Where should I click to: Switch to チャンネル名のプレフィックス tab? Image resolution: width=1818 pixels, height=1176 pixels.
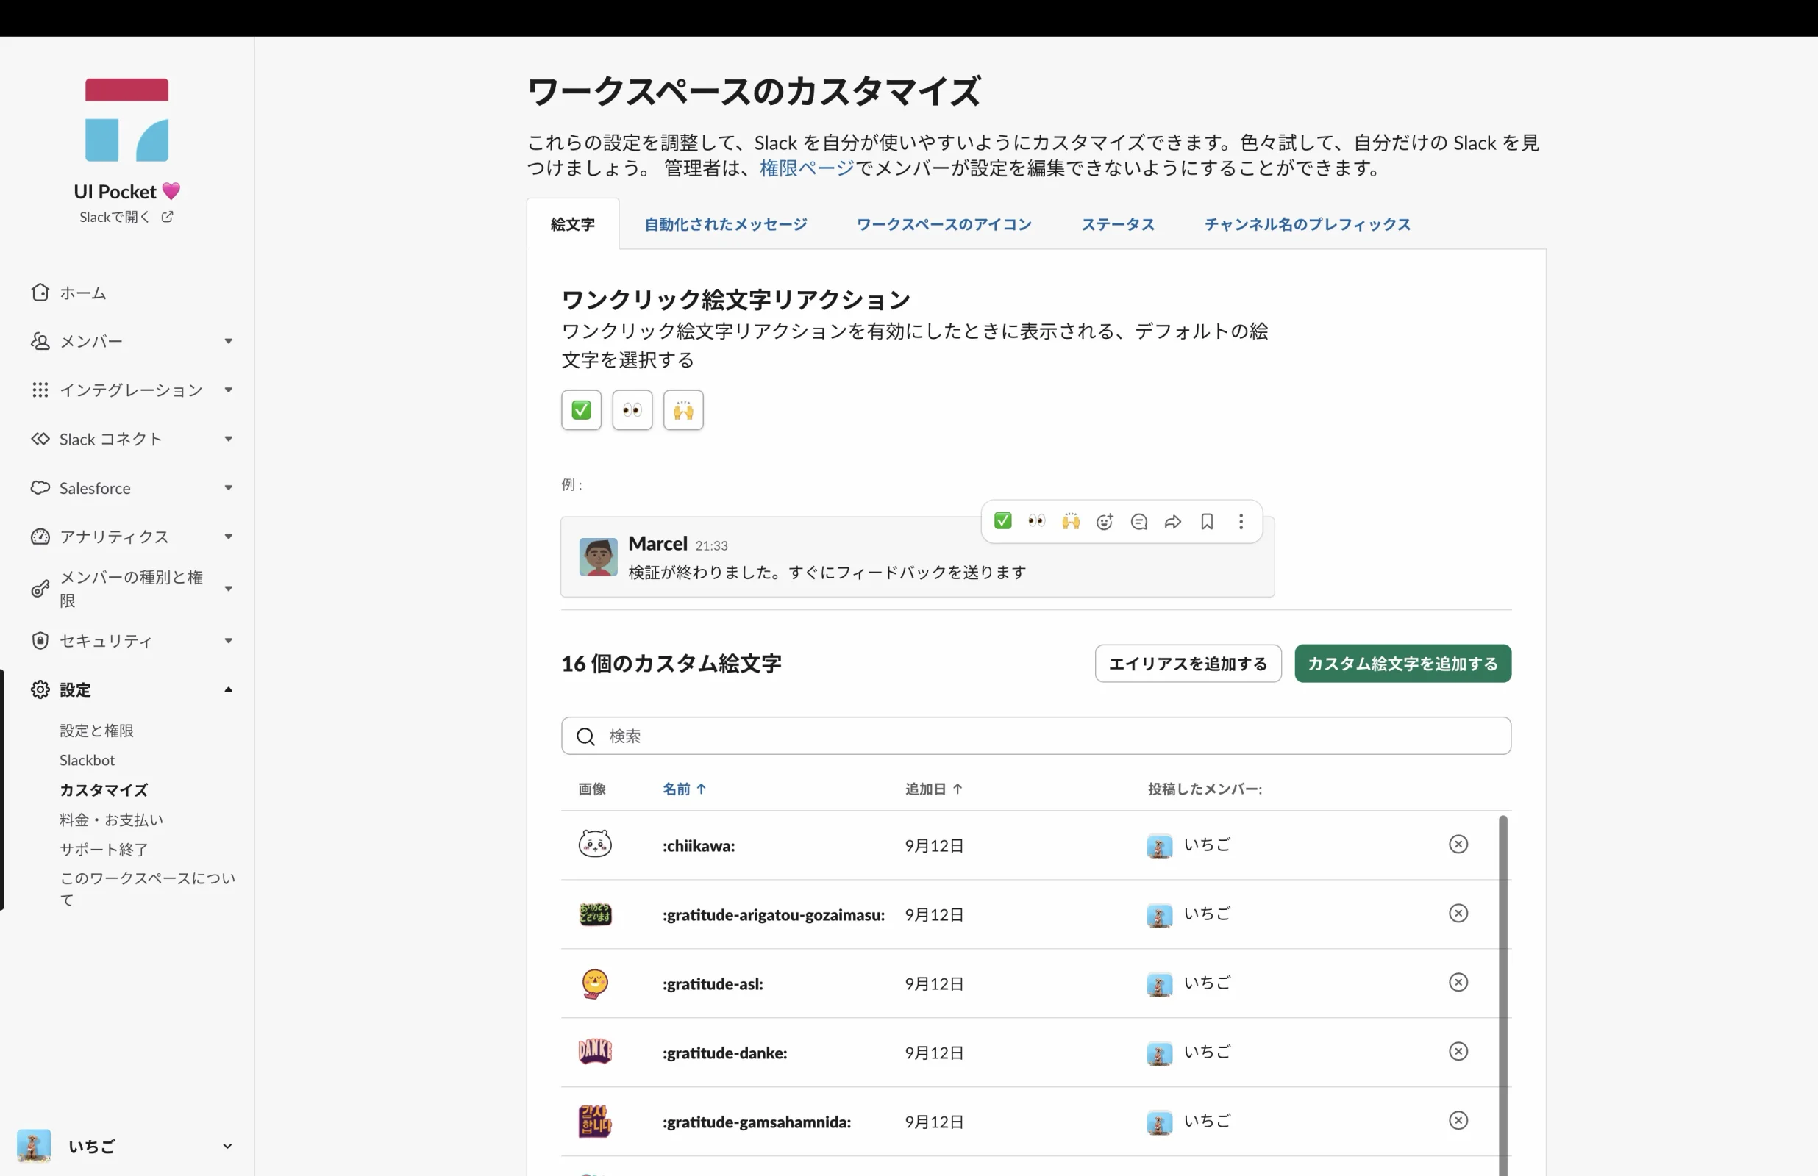pyautogui.click(x=1308, y=223)
